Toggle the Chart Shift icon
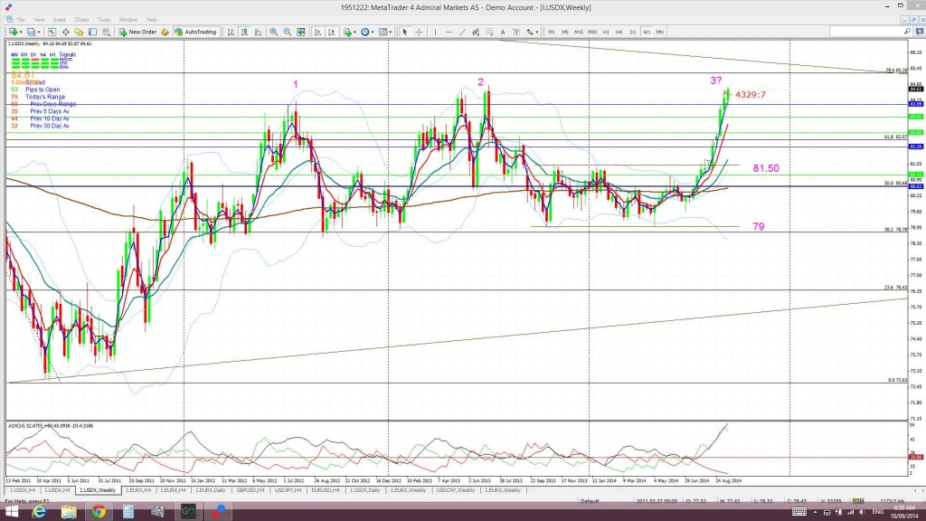926x521 pixels. tap(331, 32)
